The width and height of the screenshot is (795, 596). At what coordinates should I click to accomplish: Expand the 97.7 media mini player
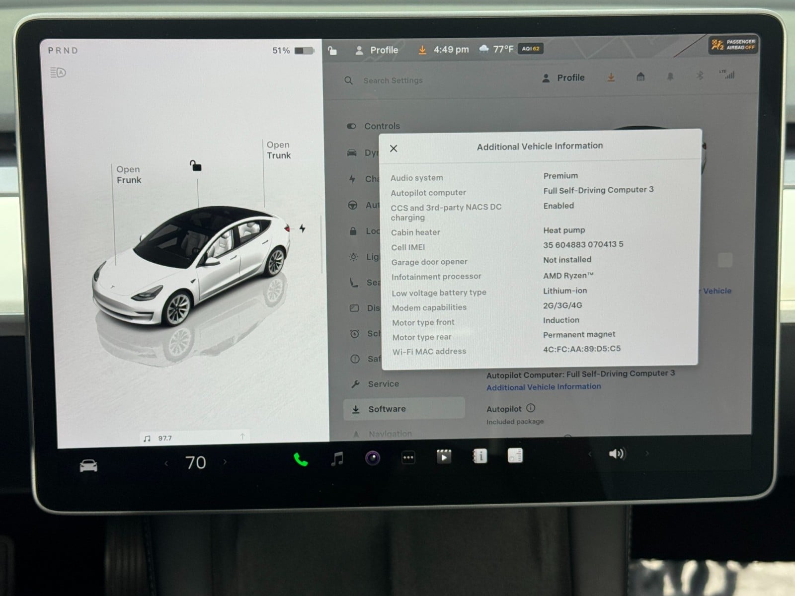pyautogui.click(x=194, y=438)
